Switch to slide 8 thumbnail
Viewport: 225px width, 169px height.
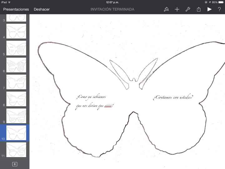(16, 99)
